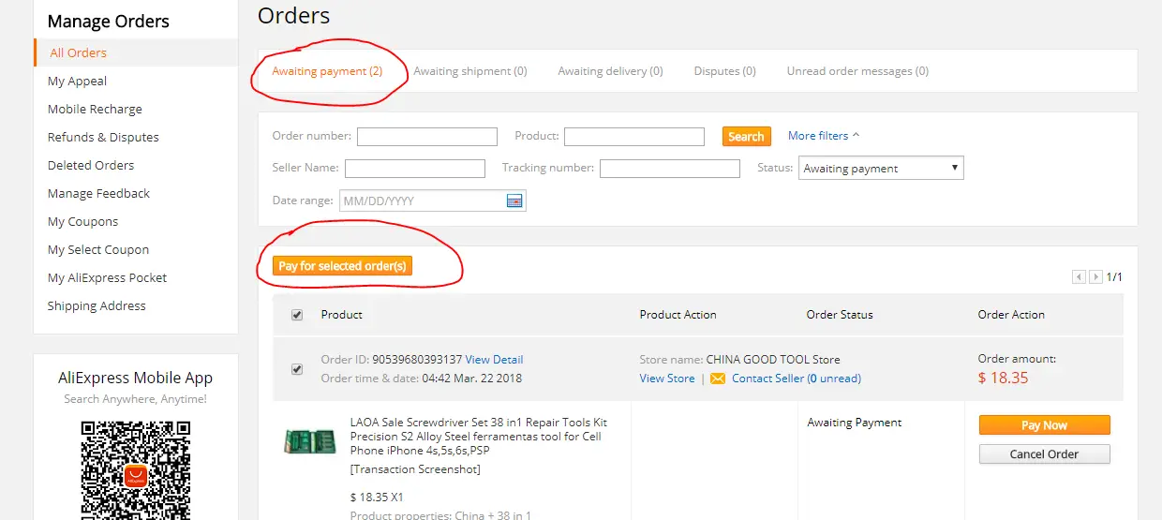This screenshot has height=520, width=1162.
Task: Toggle the select-all checkbox beside Product header
Action: click(297, 315)
